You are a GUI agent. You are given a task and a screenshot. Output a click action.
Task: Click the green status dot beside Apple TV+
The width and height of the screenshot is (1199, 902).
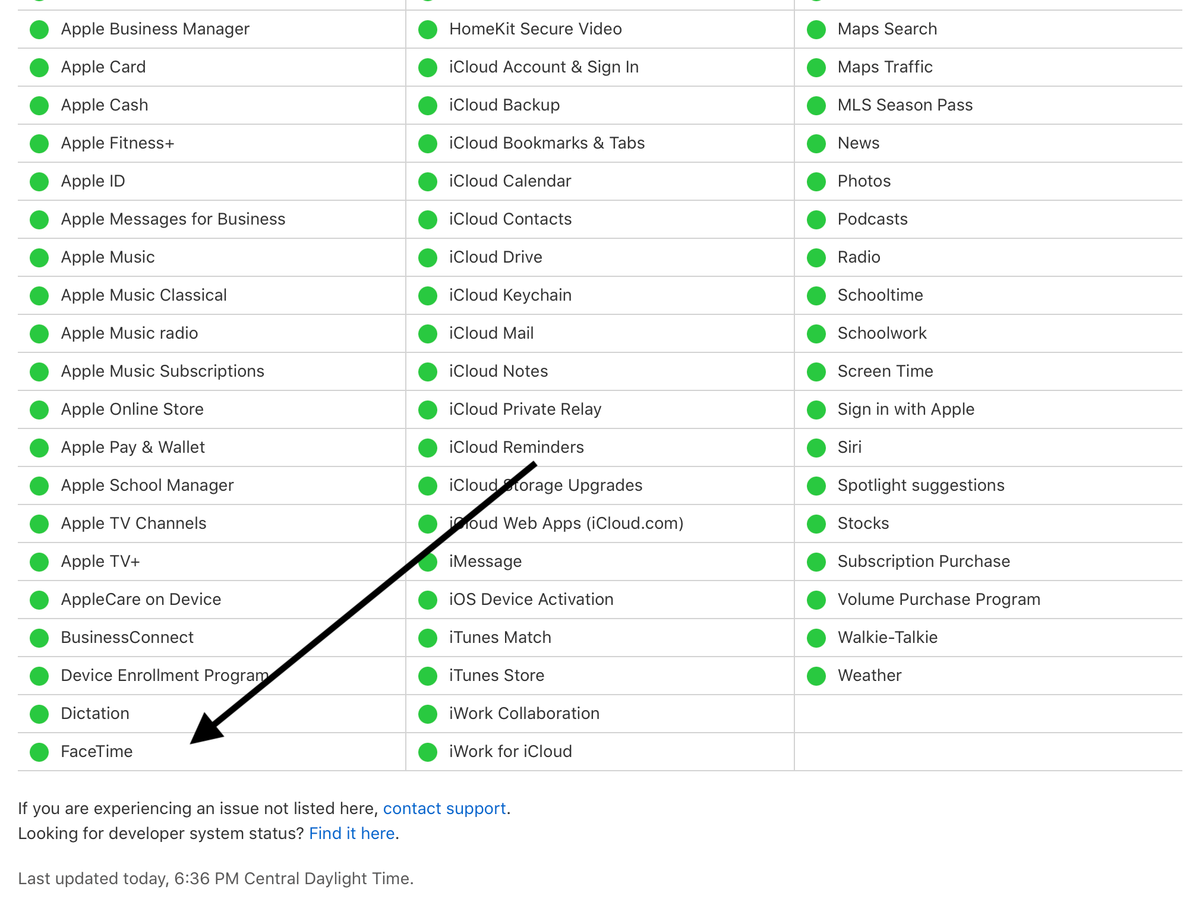39,562
